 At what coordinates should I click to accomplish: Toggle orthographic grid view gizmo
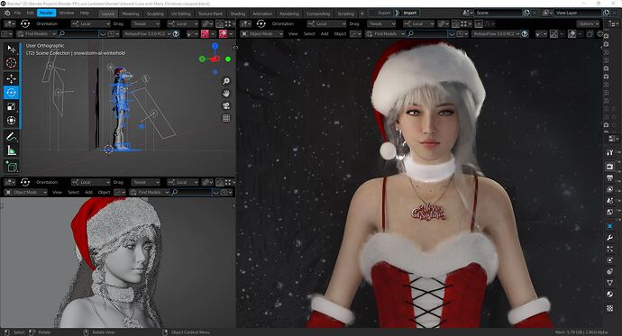226,118
